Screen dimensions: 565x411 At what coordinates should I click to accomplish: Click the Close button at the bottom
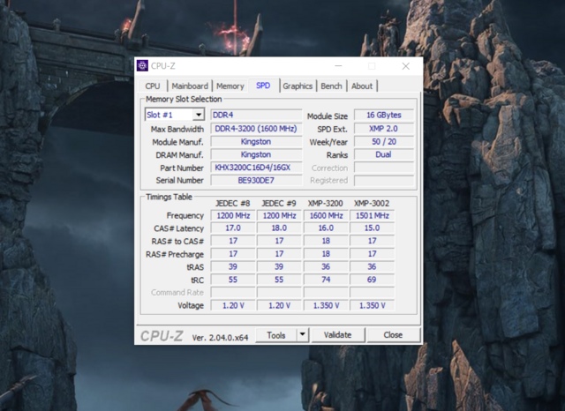pyautogui.click(x=393, y=335)
